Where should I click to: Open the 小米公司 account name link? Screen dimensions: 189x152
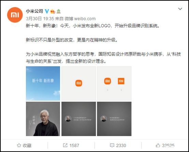pos(34,11)
